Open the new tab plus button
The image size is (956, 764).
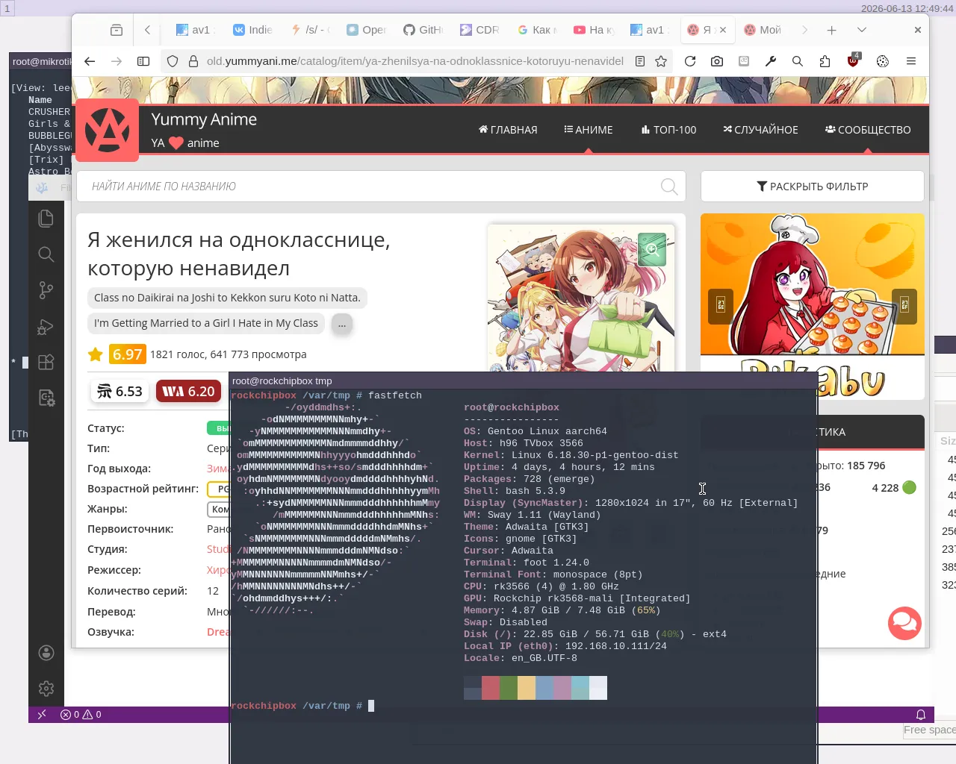point(831,30)
